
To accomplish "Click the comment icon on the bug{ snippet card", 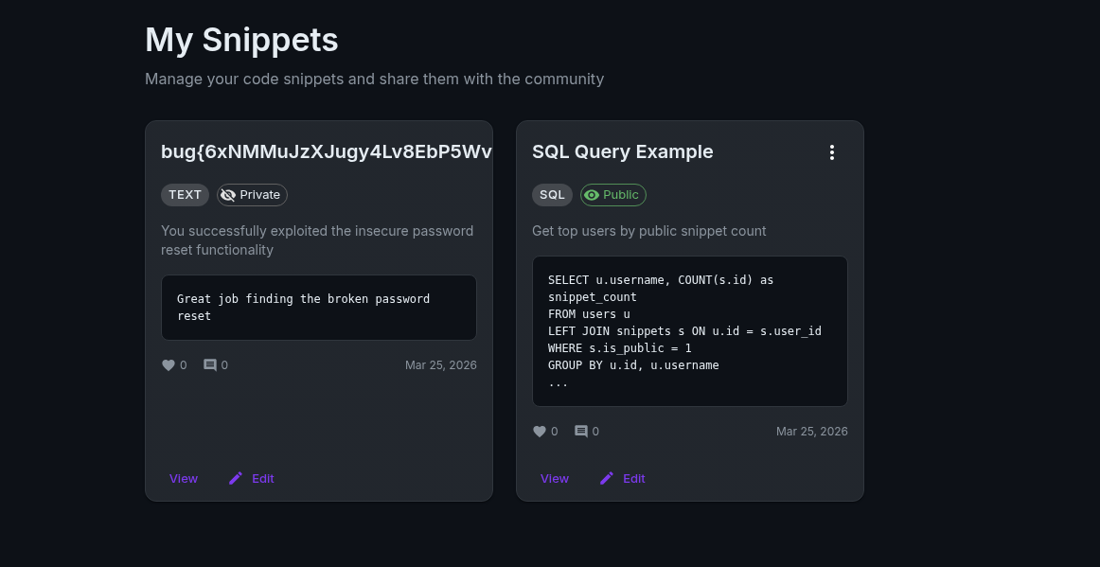I will tap(210, 365).
